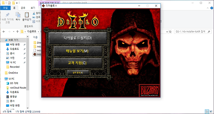
Task: Close the 디아블로 II installer window
Action: click(156, 6)
